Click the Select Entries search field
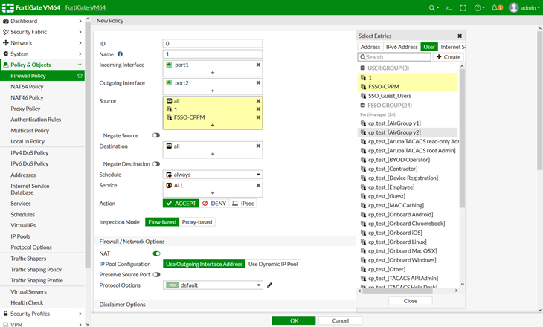 click(x=394, y=57)
